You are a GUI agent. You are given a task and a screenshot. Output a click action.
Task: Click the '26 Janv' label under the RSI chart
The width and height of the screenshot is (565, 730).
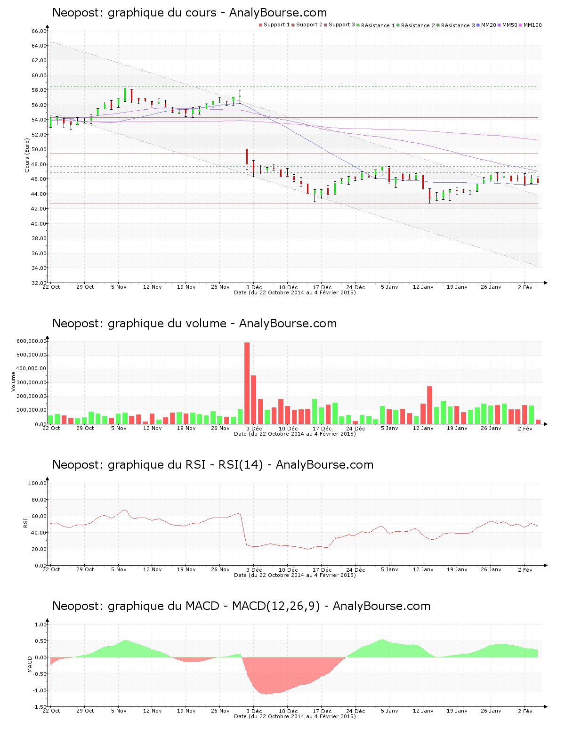point(491,569)
